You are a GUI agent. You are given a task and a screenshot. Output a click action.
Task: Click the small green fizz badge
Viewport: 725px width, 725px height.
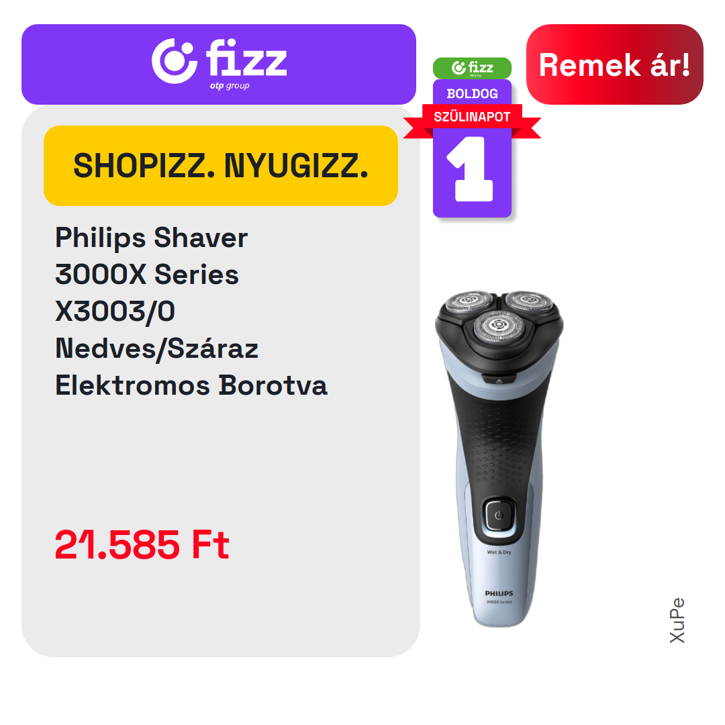point(472,68)
